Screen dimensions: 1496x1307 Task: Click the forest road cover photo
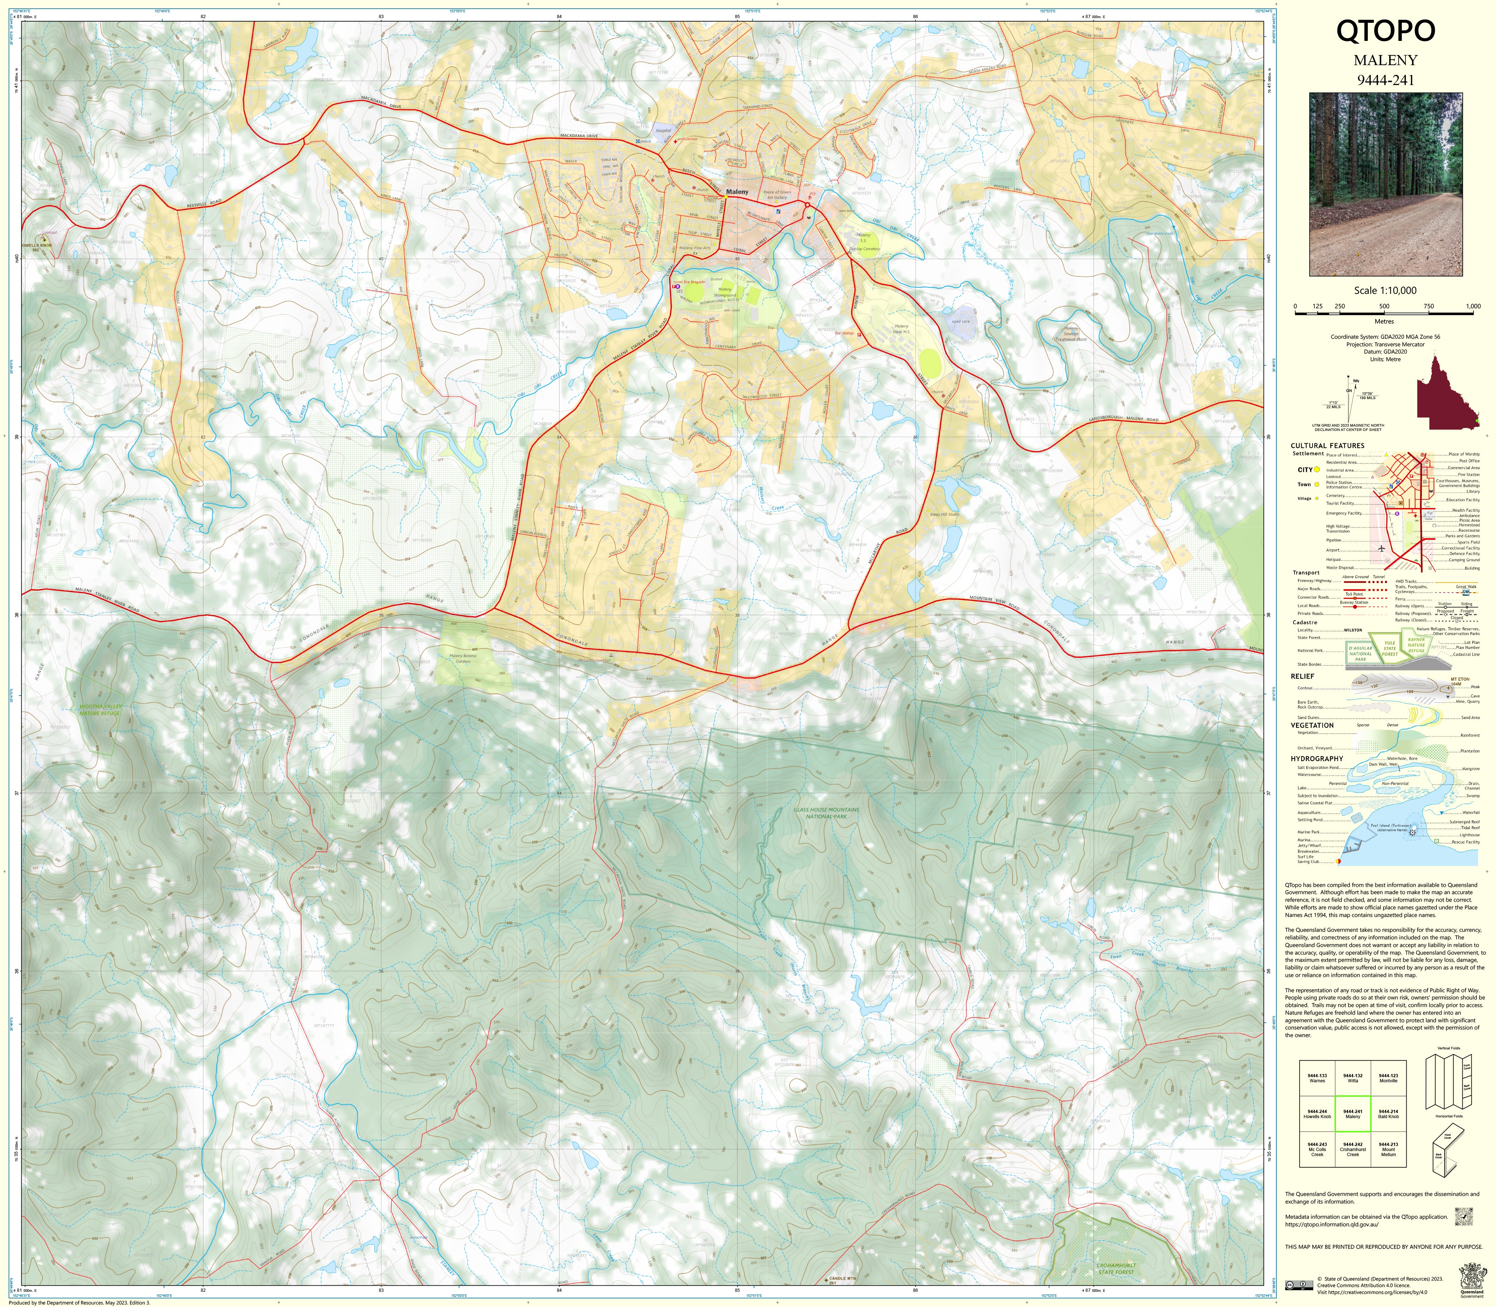click(x=1385, y=185)
